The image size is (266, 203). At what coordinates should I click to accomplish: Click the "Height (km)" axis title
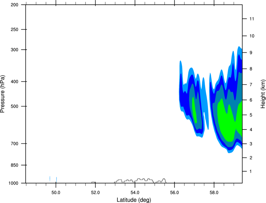tap(263, 94)
